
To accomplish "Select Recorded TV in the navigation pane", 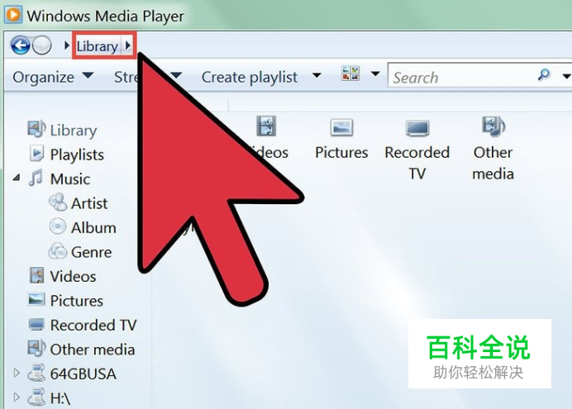I will (x=93, y=326).
